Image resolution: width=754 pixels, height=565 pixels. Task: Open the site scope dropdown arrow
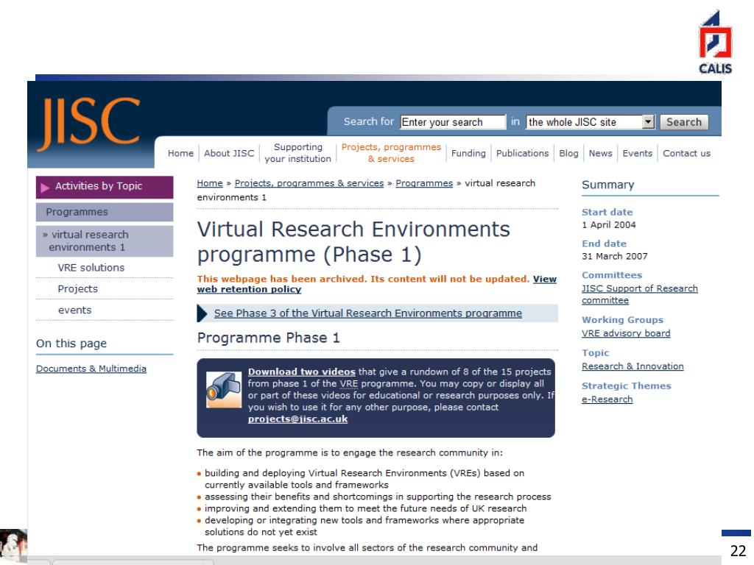[x=648, y=122]
